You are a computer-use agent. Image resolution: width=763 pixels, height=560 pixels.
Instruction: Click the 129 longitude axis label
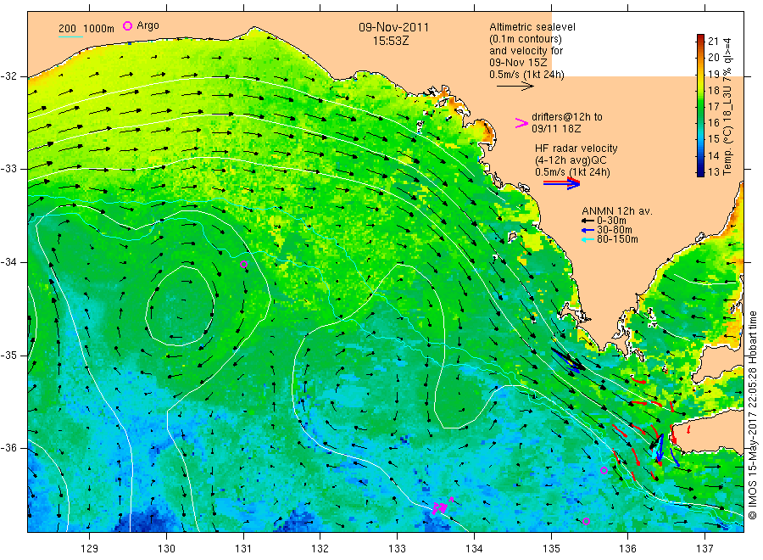click(x=90, y=548)
